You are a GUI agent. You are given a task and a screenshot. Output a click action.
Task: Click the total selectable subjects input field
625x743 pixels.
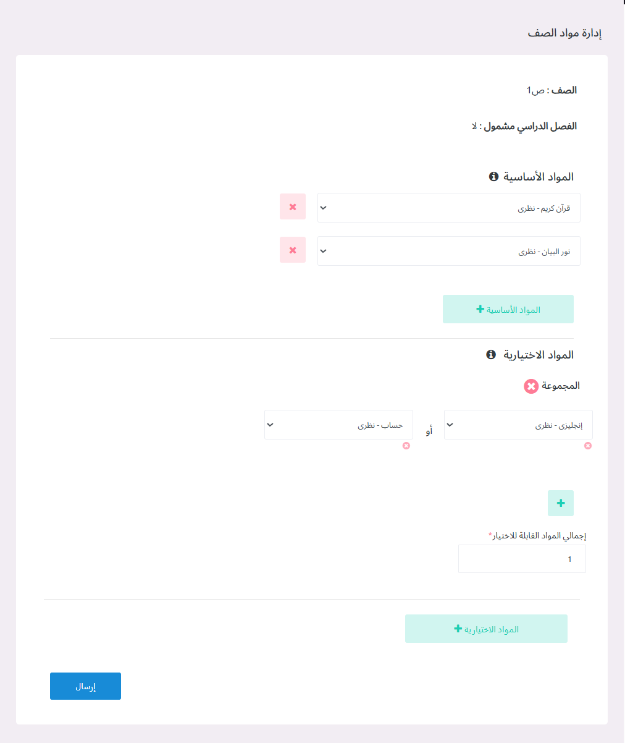522,558
